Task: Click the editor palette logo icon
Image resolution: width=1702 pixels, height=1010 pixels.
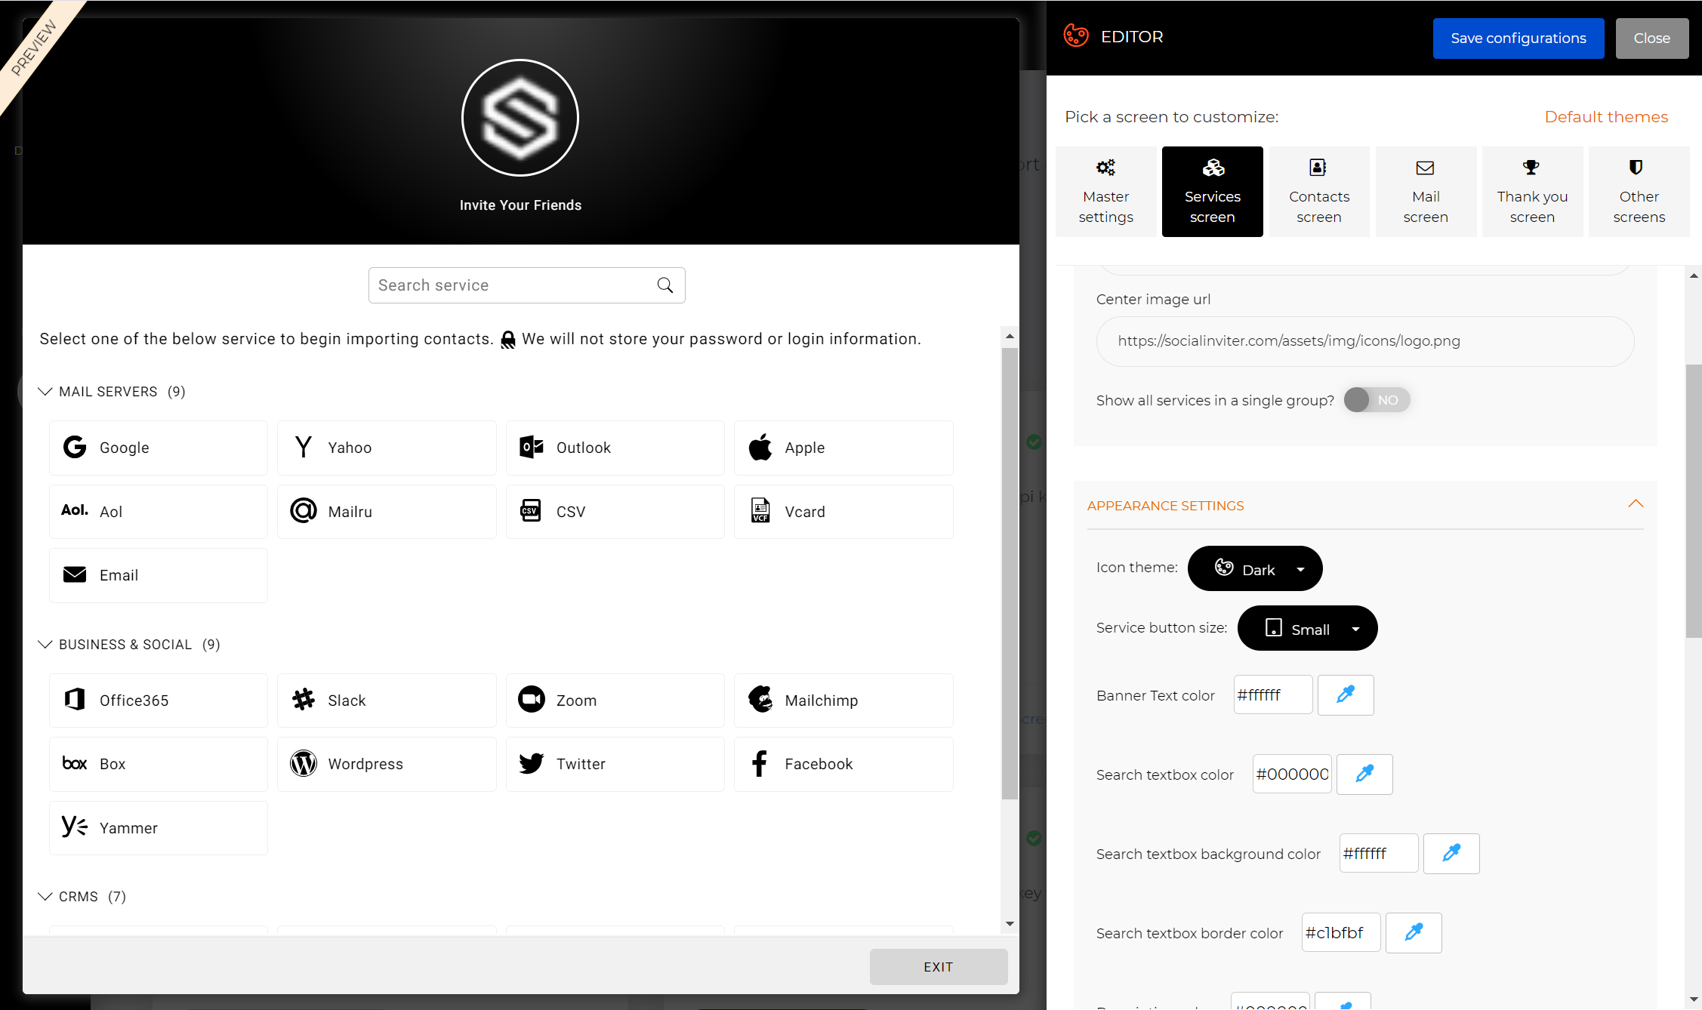Action: tap(1076, 35)
